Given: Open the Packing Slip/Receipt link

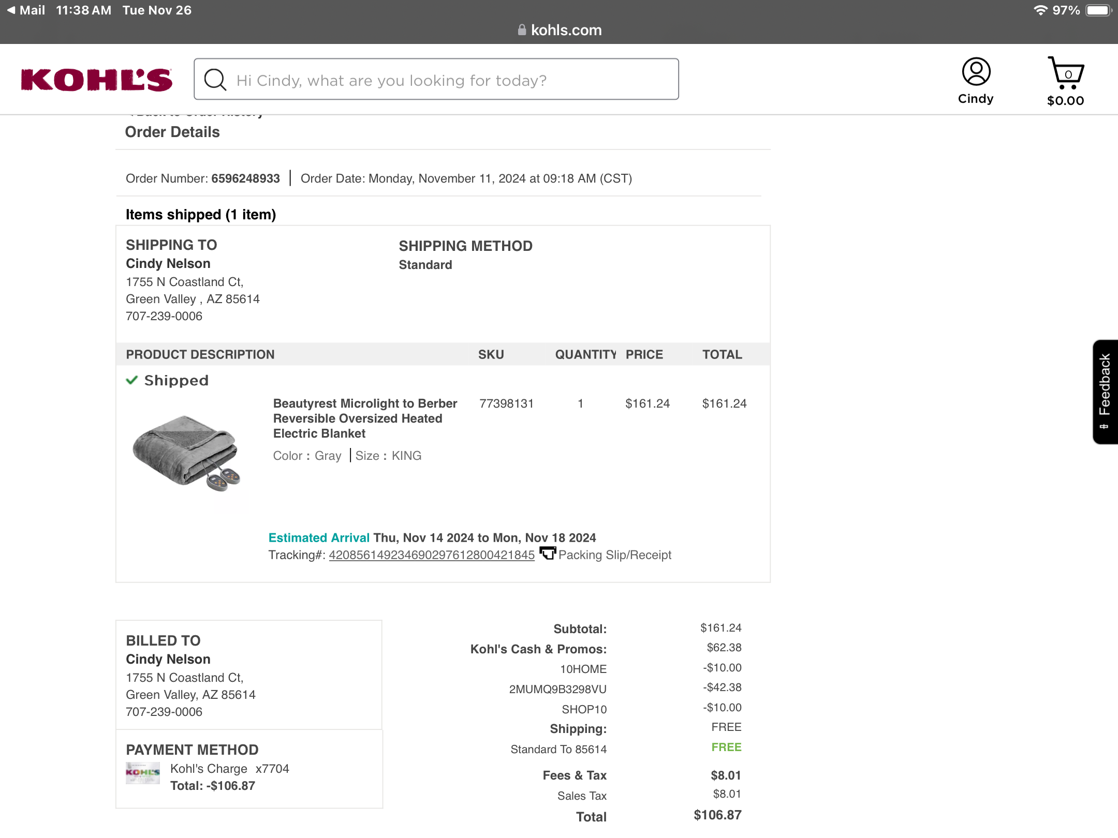Looking at the screenshot, I should coord(614,555).
